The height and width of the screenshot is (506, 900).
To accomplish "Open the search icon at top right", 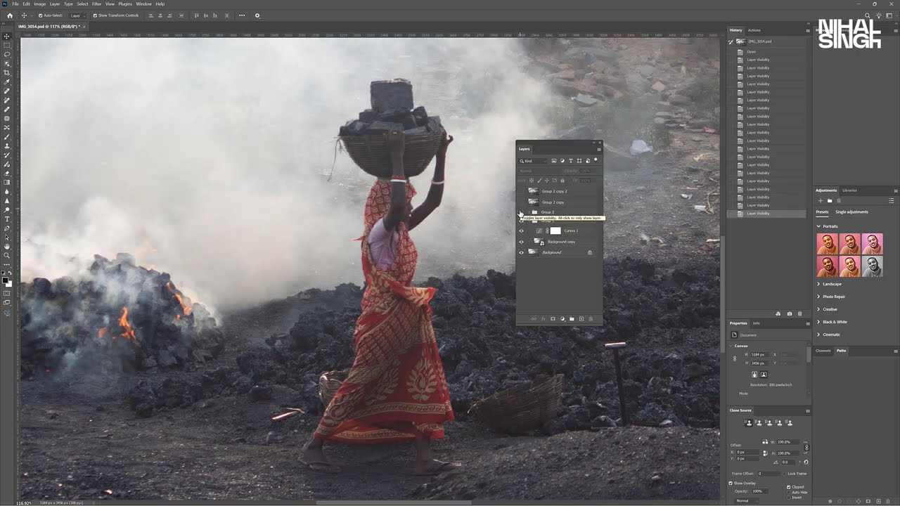I will (x=868, y=15).
